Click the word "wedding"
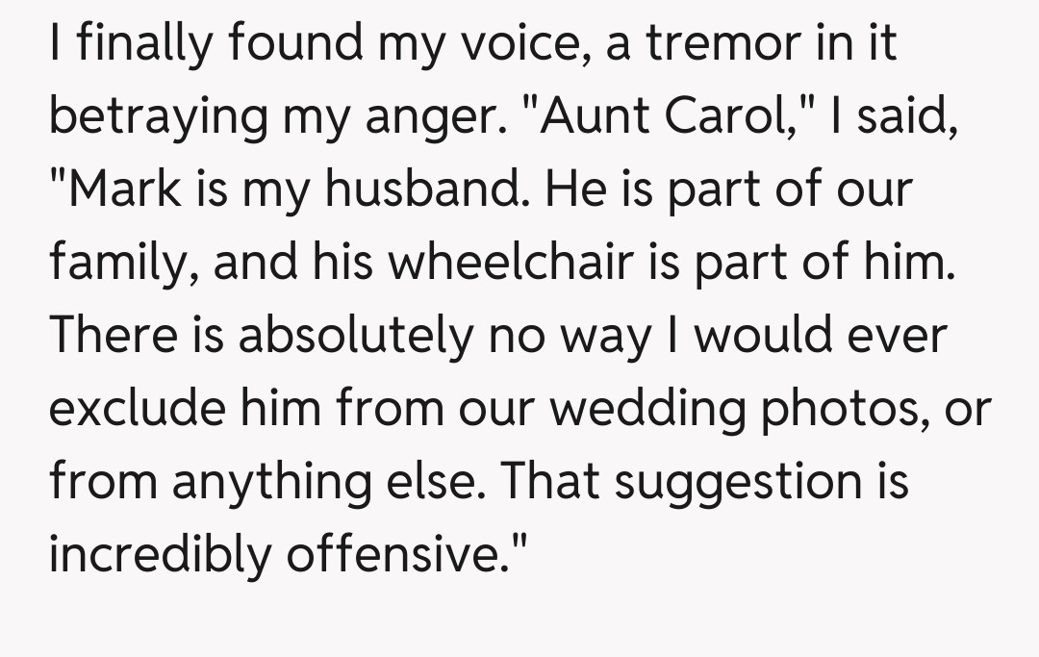Image resolution: width=1039 pixels, height=657 pixels. tap(648, 410)
